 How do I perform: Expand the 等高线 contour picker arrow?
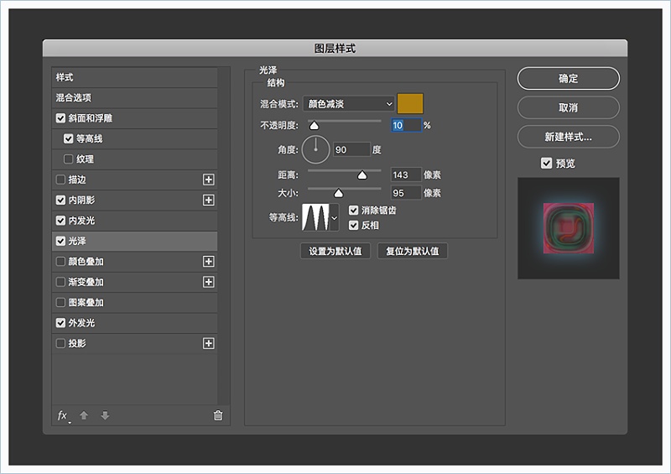335,217
